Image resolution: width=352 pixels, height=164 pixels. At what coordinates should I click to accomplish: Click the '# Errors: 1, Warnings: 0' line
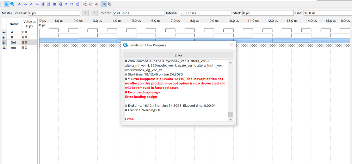click(x=143, y=110)
